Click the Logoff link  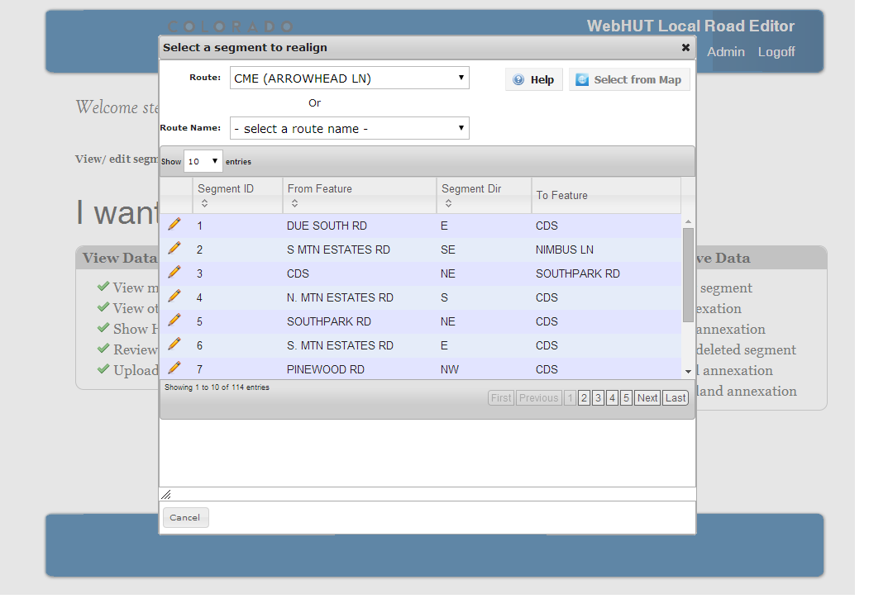[x=776, y=51]
